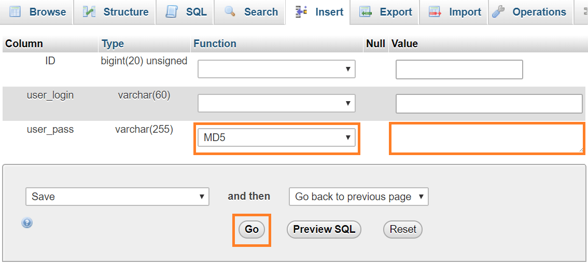Click the Type header link
588x264 pixels.
113,44
